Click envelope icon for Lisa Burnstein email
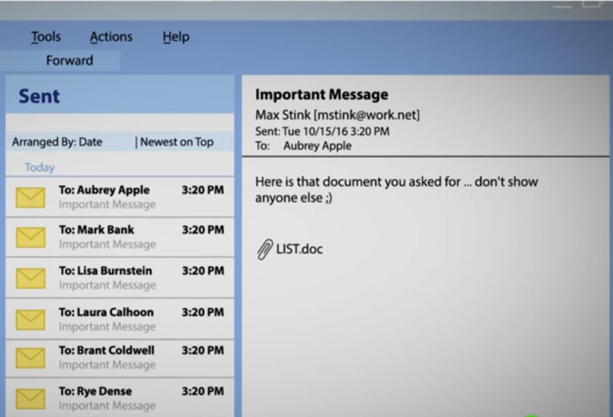The height and width of the screenshot is (417, 613). (x=30, y=278)
